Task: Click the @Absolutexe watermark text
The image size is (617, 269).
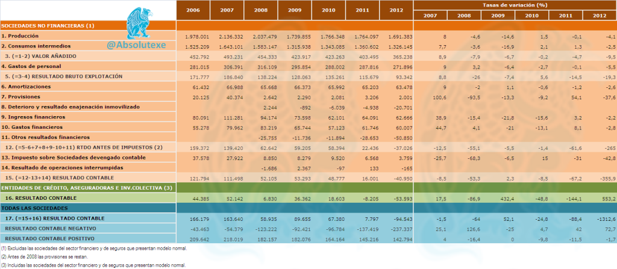Action: pyautogui.click(x=136, y=45)
